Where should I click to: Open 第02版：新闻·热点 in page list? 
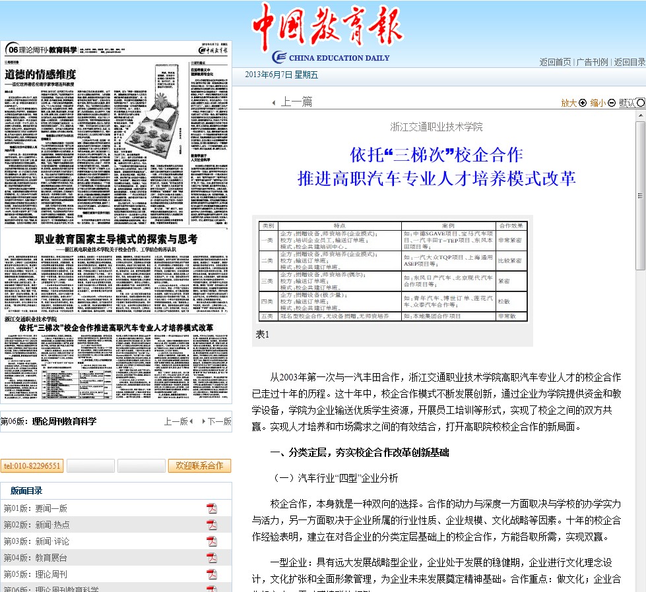37,525
